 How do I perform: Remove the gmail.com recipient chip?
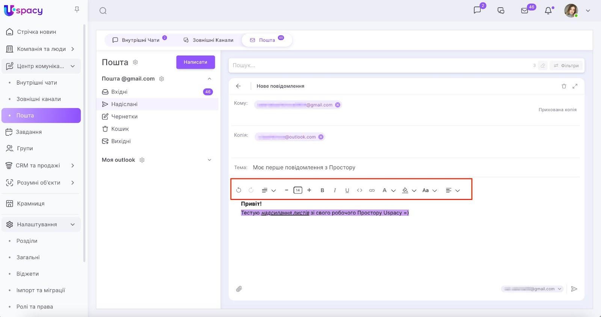pyautogui.click(x=338, y=105)
